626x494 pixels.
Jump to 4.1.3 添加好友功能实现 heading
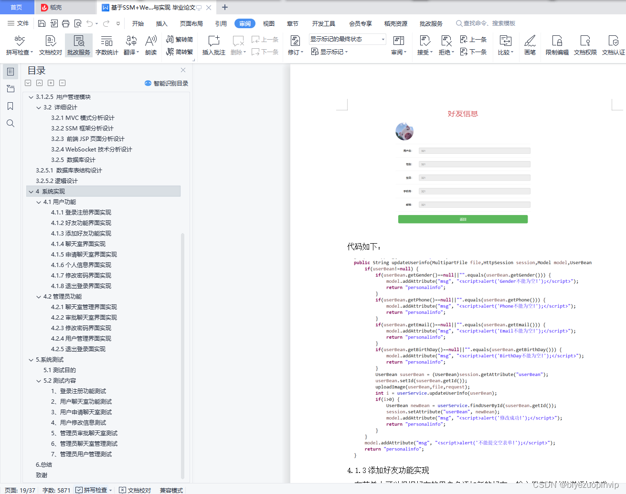pyautogui.click(x=81, y=234)
